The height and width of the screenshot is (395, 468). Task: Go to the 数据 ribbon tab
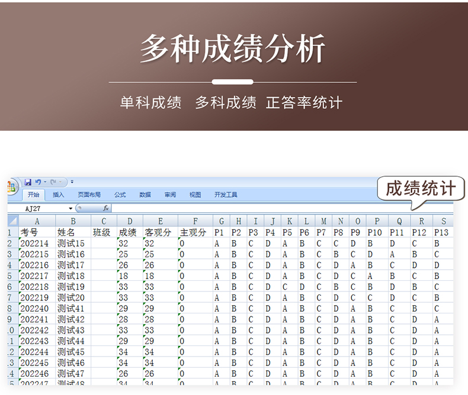coord(145,195)
